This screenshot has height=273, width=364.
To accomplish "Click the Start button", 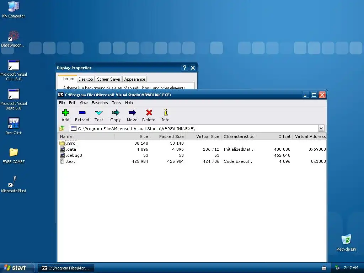I will (x=17, y=268).
